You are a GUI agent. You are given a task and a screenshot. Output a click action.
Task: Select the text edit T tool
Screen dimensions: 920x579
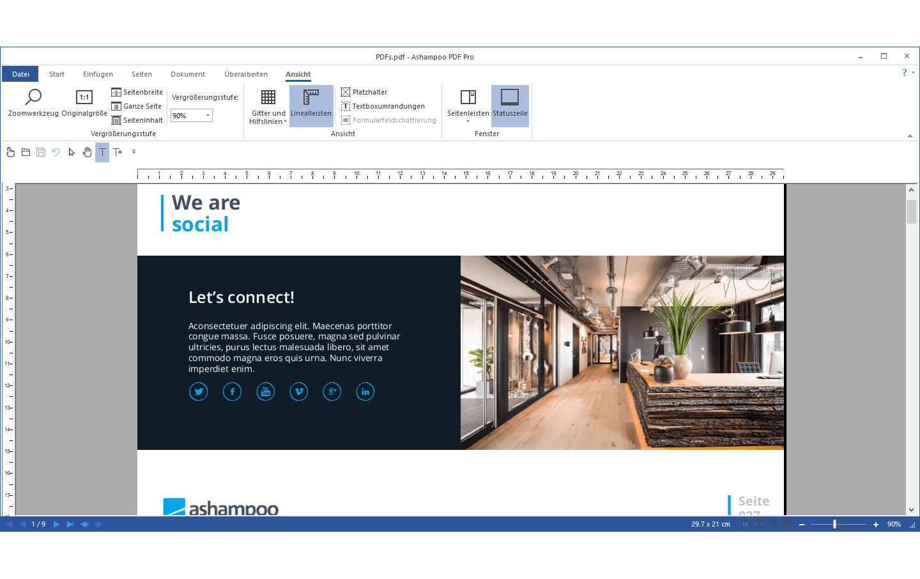[102, 152]
